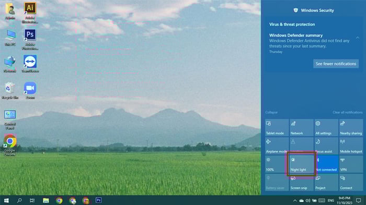Launch the Zoom desktop shortcut
This screenshot has height=205, width=366.
click(30, 90)
